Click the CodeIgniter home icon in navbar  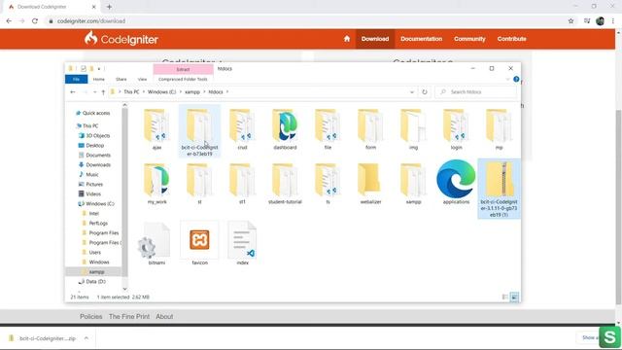[x=347, y=39]
